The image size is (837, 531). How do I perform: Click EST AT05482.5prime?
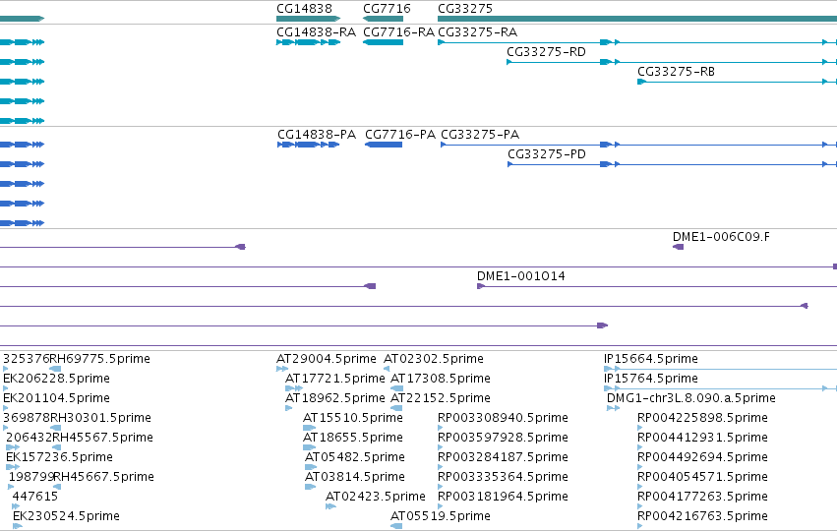click(355, 457)
